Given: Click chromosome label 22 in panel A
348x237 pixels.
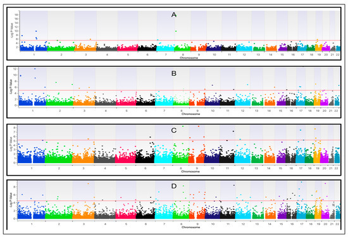Looking at the screenshot, I should 338,54.
